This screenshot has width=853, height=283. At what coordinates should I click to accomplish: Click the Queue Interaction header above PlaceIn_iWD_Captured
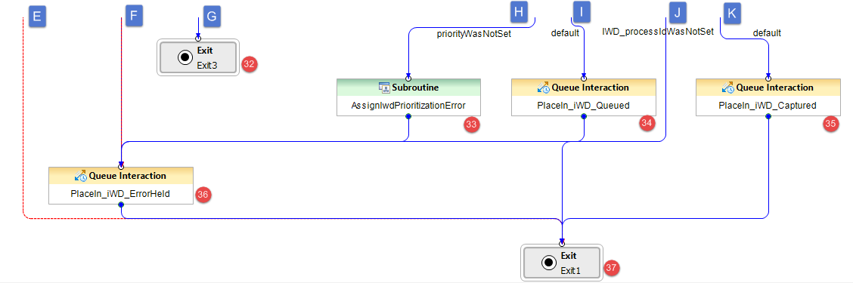[774, 88]
